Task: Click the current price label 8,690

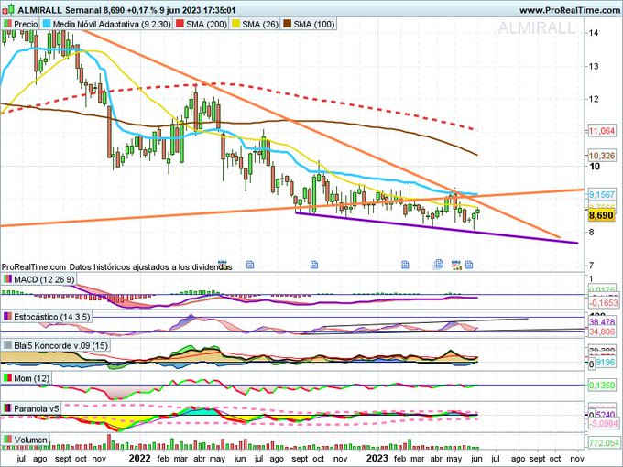Action: point(602,215)
